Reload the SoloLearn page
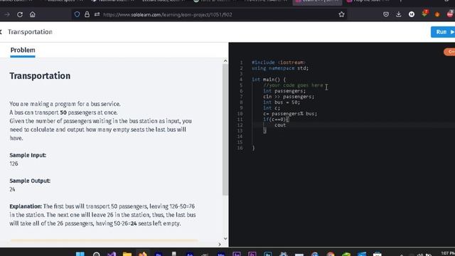 20,14
